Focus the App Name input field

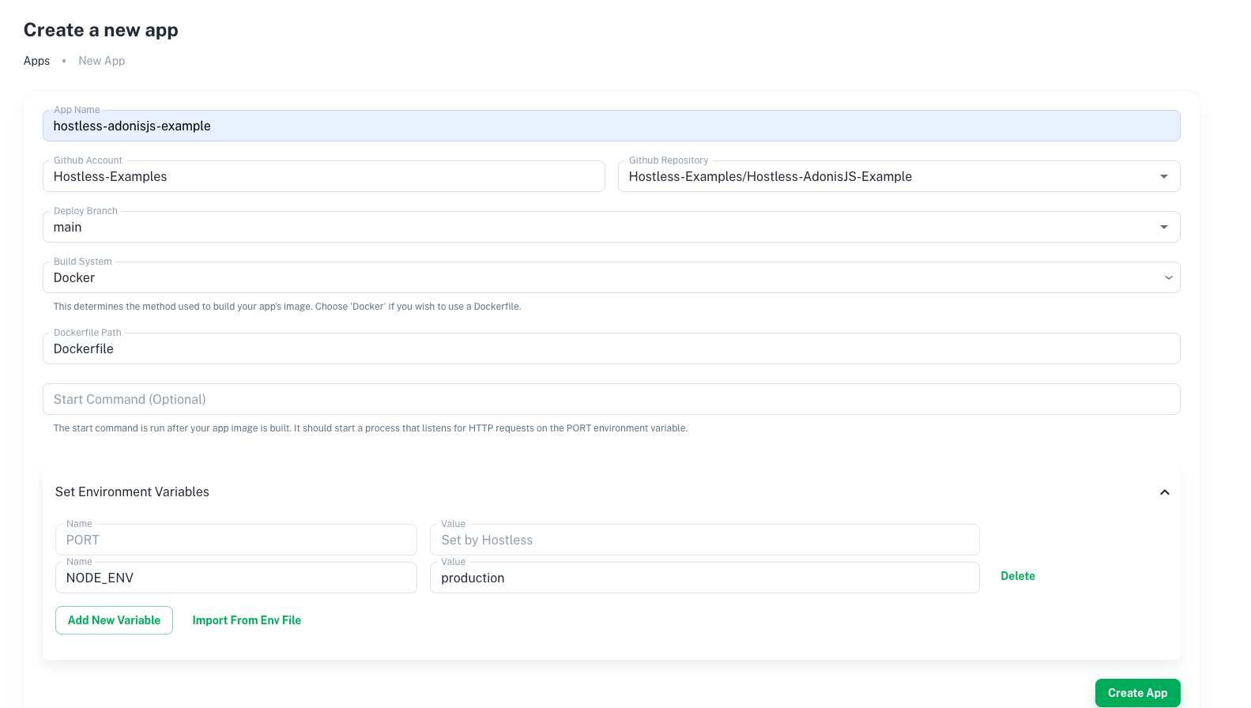pyautogui.click(x=611, y=126)
